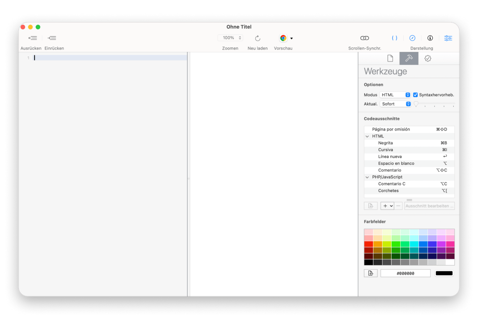Click the Ausrücken outdent icon

tap(32, 38)
